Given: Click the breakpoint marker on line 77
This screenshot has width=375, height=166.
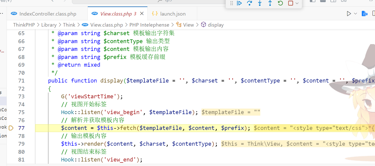Looking at the screenshot, I should 11,128.
